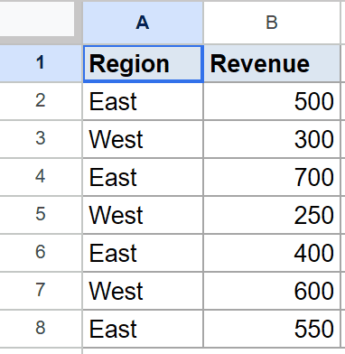Select the cell containing 300
The image size is (345, 354).
point(272,139)
